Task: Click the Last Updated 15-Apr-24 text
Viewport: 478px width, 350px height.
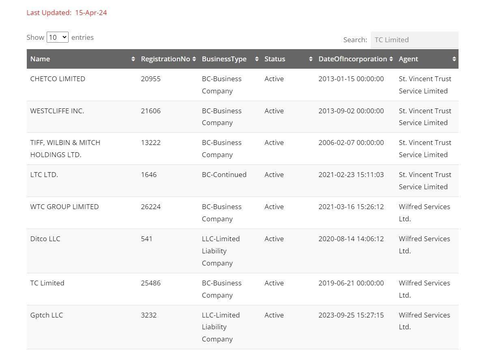Action: click(x=67, y=13)
